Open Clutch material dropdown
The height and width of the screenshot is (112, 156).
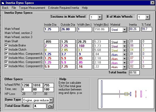pyautogui.click(x=125, y=50)
